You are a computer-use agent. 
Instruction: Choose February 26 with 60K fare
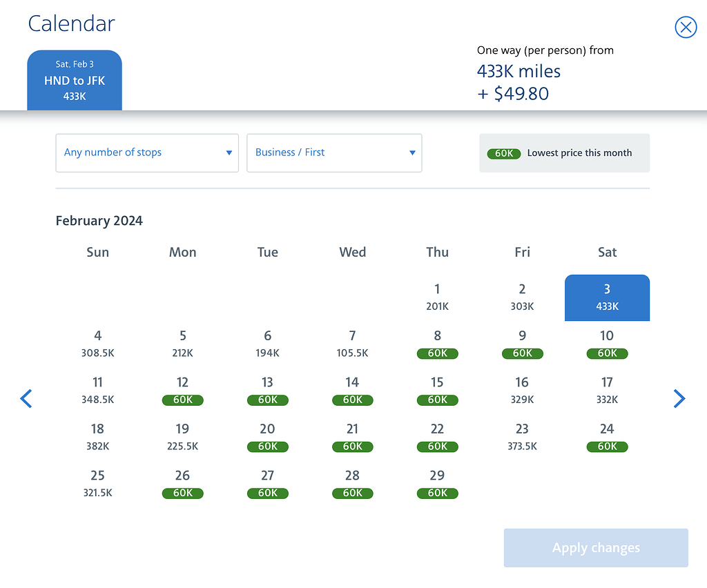coord(182,483)
